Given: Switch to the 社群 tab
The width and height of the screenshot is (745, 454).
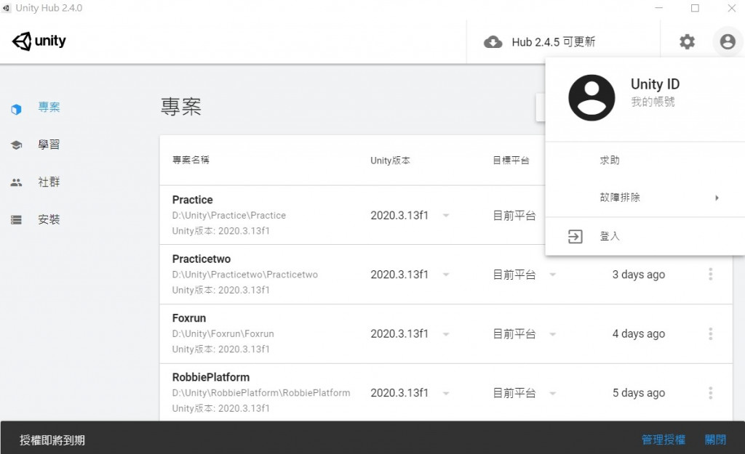Looking at the screenshot, I should 49,182.
